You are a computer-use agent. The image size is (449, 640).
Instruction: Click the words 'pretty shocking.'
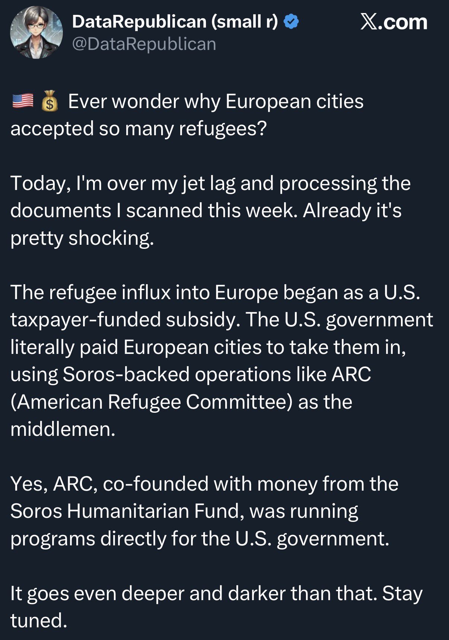point(82,238)
